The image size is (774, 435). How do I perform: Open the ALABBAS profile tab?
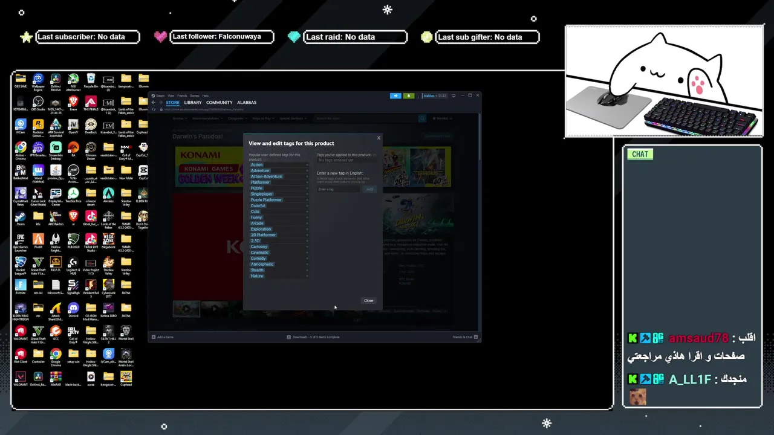[x=247, y=103]
